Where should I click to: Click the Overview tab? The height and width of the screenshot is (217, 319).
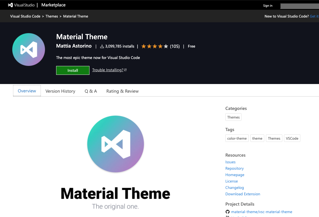27,91
